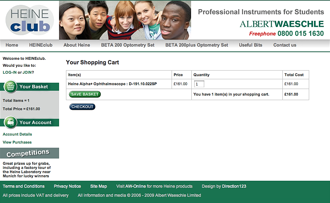The image size is (330, 203).
Task: Open BETA 200plus Optometry Set page
Action: click(197, 45)
